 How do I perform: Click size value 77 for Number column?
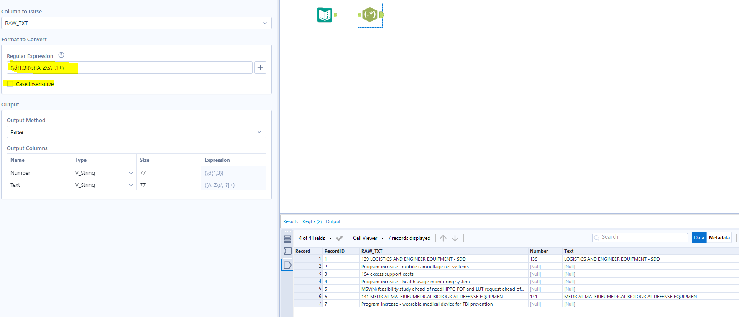169,173
